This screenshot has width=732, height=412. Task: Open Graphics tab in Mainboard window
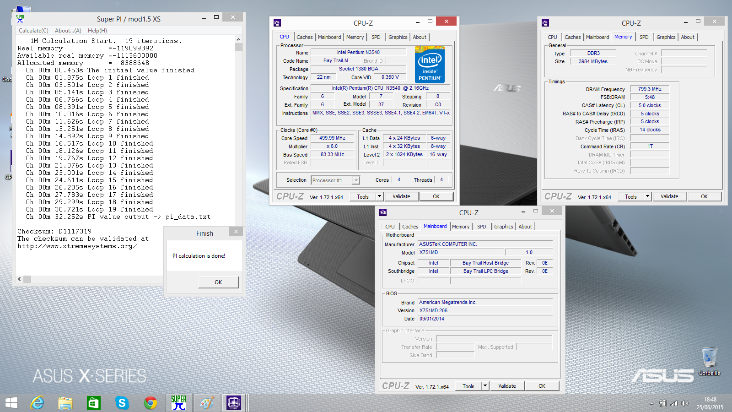click(504, 227)
